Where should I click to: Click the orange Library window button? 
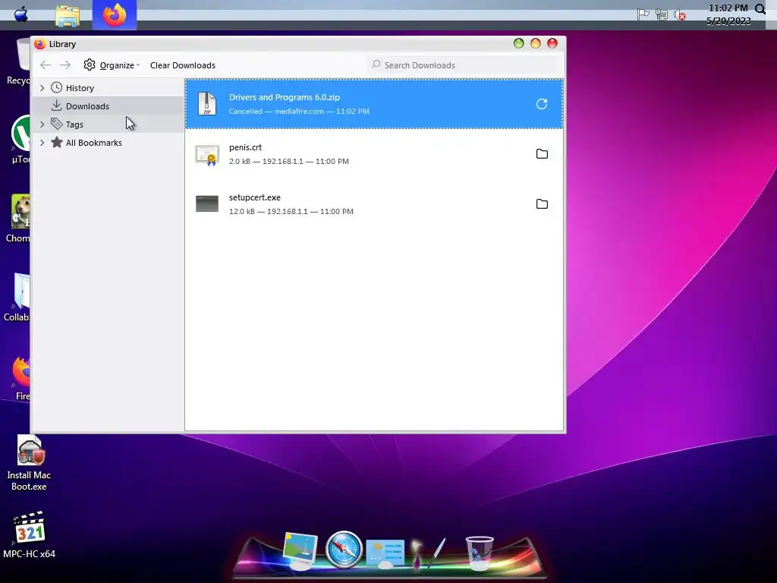click(536, 43)
